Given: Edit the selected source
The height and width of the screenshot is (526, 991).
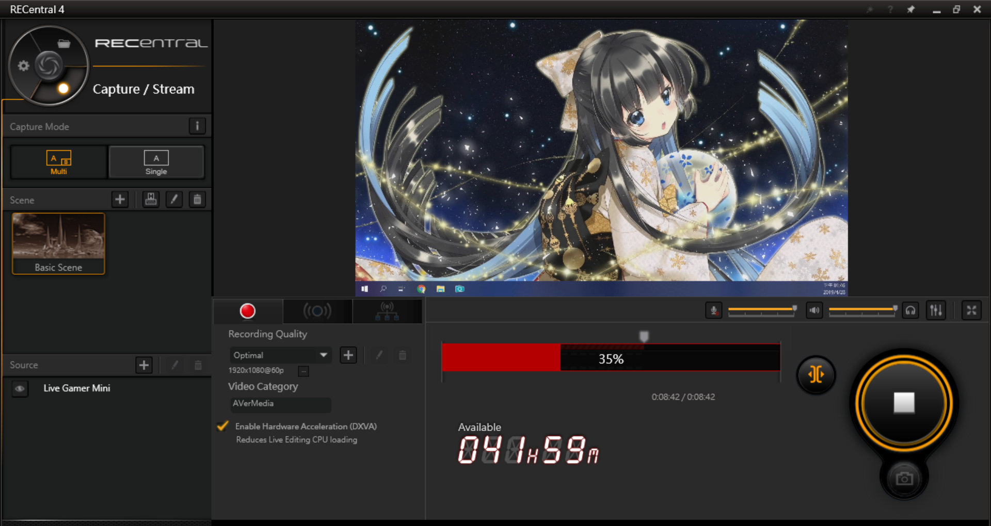Looking at the screenshot, I should [174, 365].
